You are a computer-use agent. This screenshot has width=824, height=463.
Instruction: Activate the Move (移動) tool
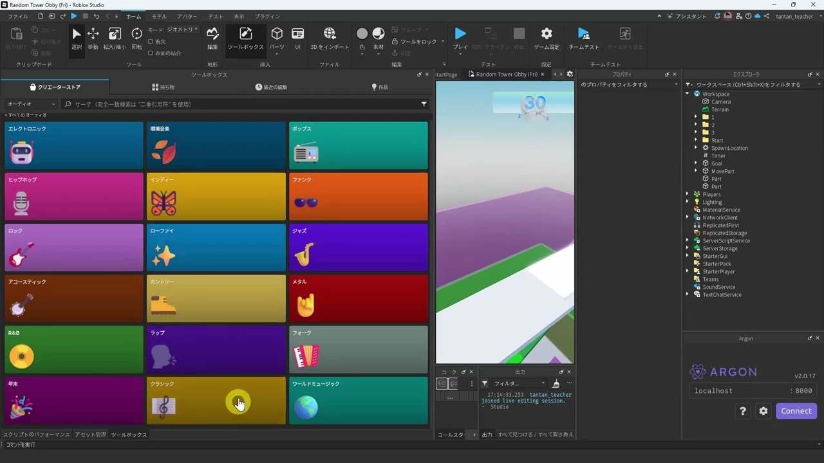point(93,38)
